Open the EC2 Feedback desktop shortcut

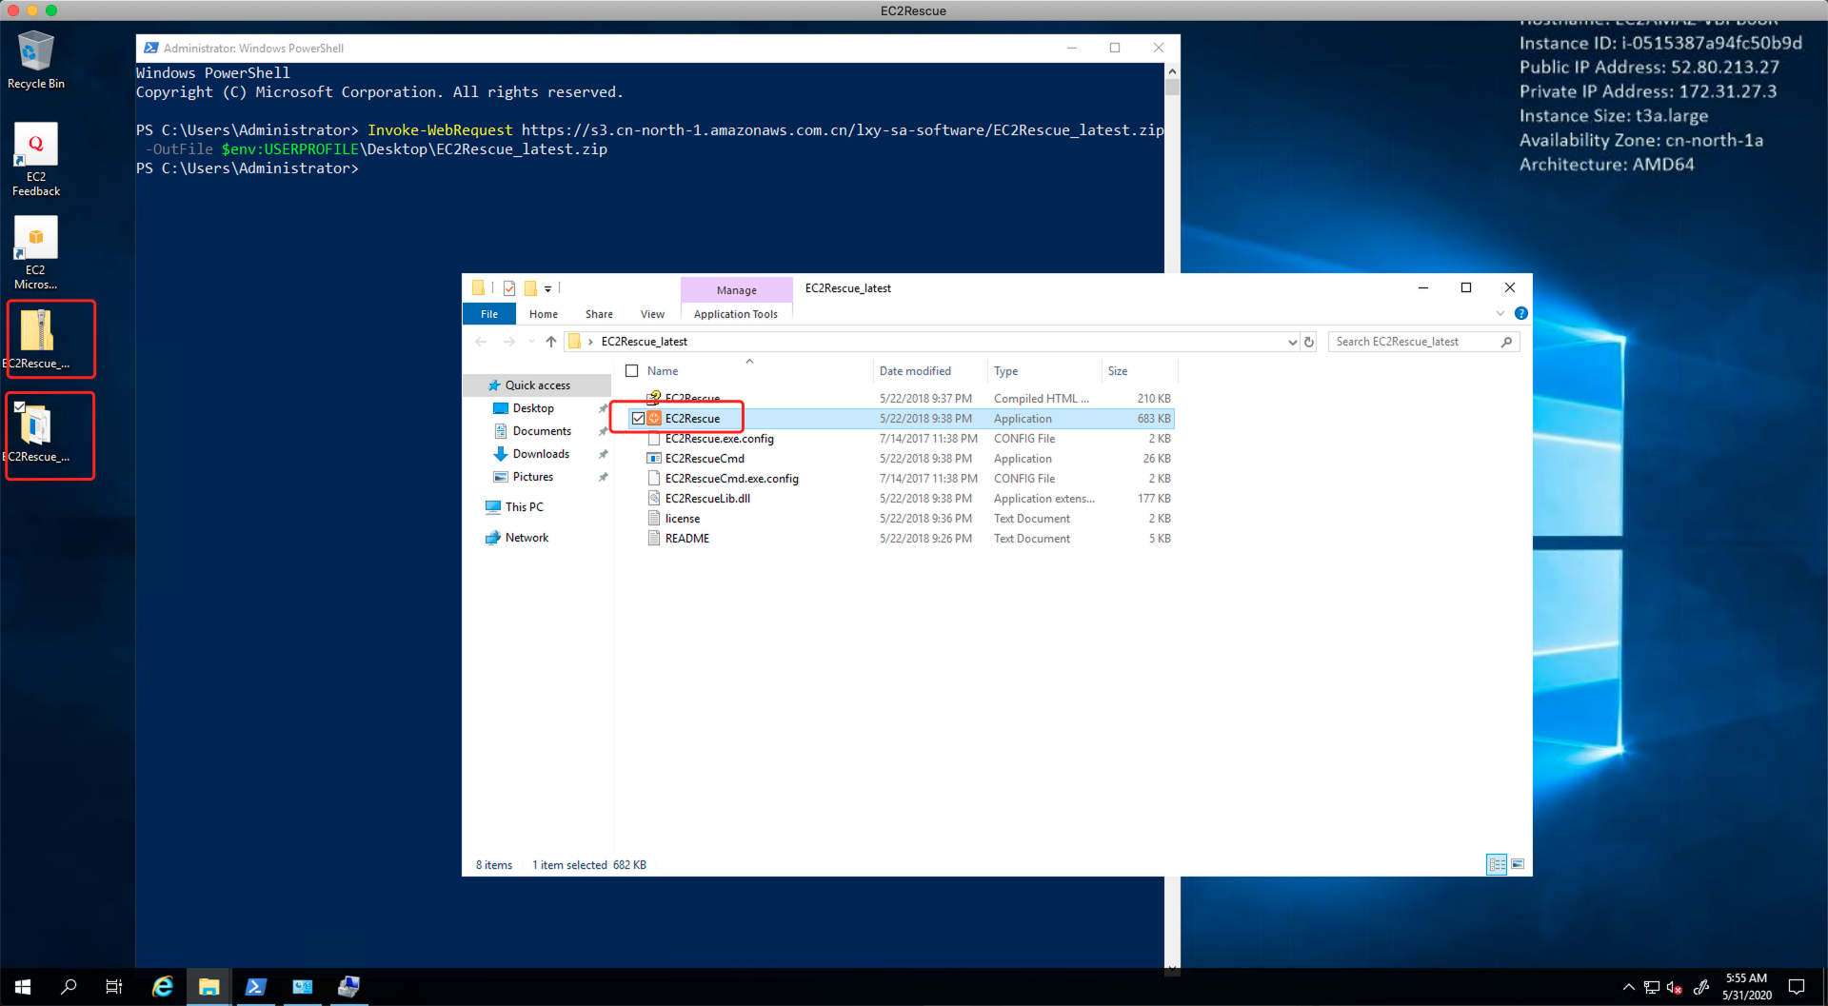36,146
